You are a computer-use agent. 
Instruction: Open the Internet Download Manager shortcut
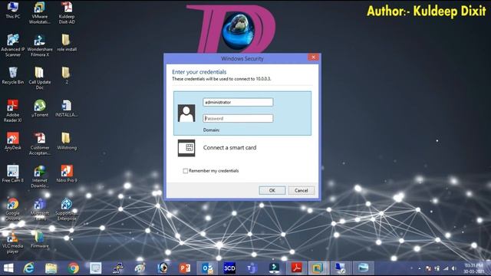pyautogui.click(x=40, y=177)
